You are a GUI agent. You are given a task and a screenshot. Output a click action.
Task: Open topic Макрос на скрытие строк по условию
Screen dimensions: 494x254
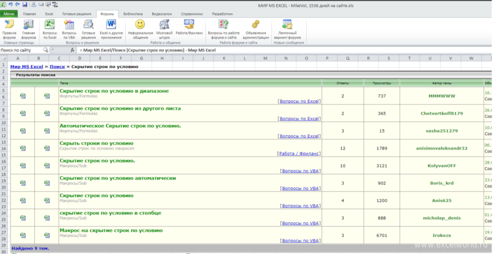pos(111,230)
